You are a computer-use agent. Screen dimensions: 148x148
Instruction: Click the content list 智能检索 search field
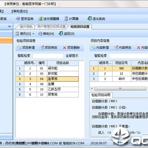click(129, 55)
